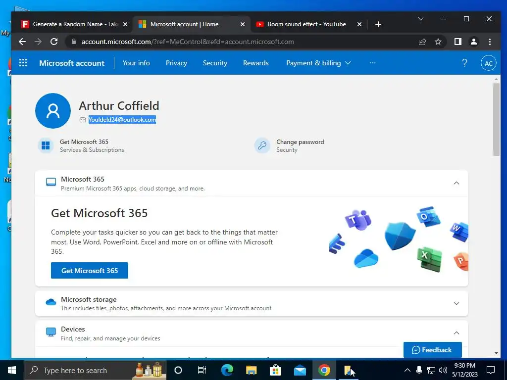Click the highlighted Youldeld24@outlook.com email
This screenshot has width=507, height=380.
pos(122,120)
